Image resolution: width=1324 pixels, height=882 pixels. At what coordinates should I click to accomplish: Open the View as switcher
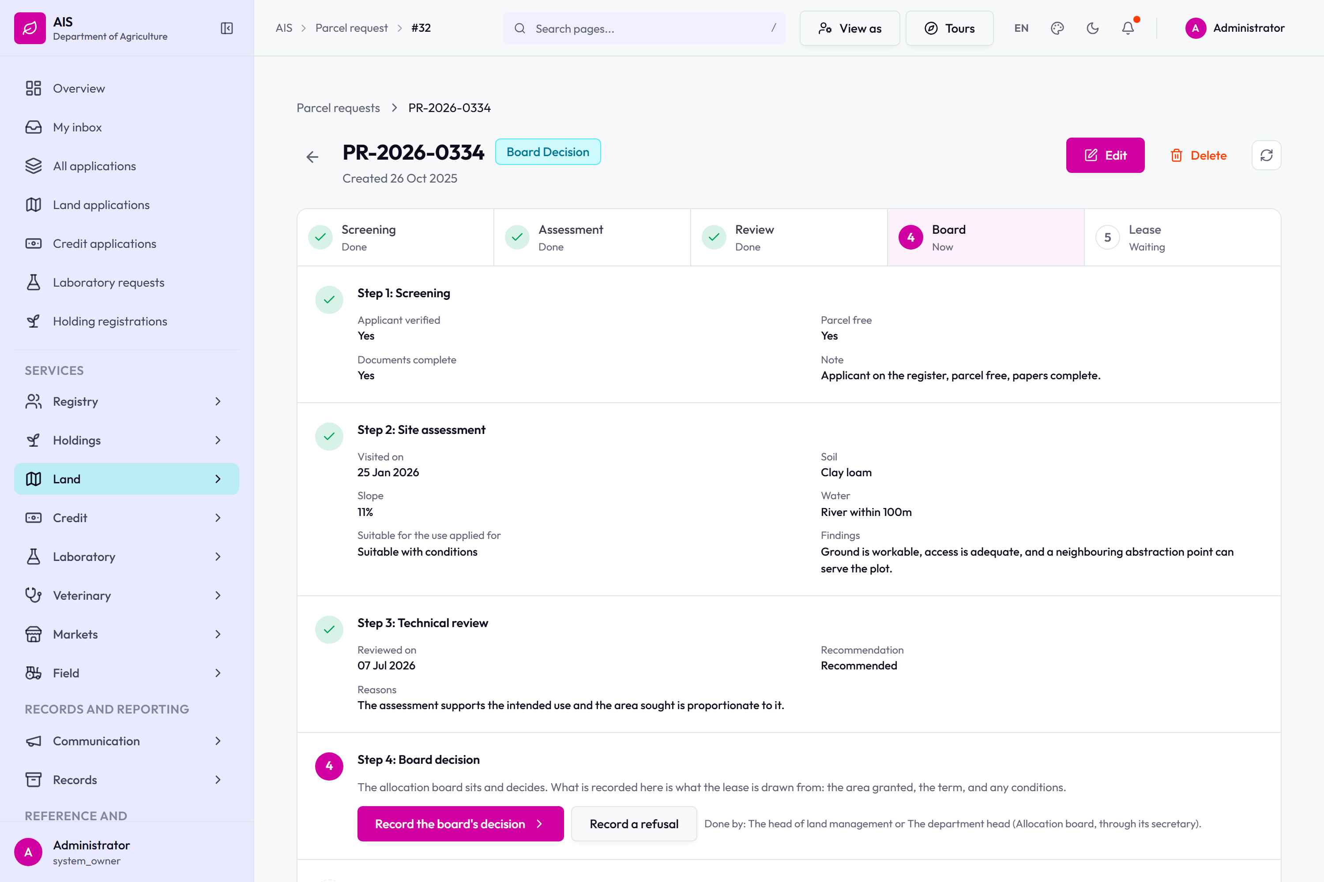(850, 28)
